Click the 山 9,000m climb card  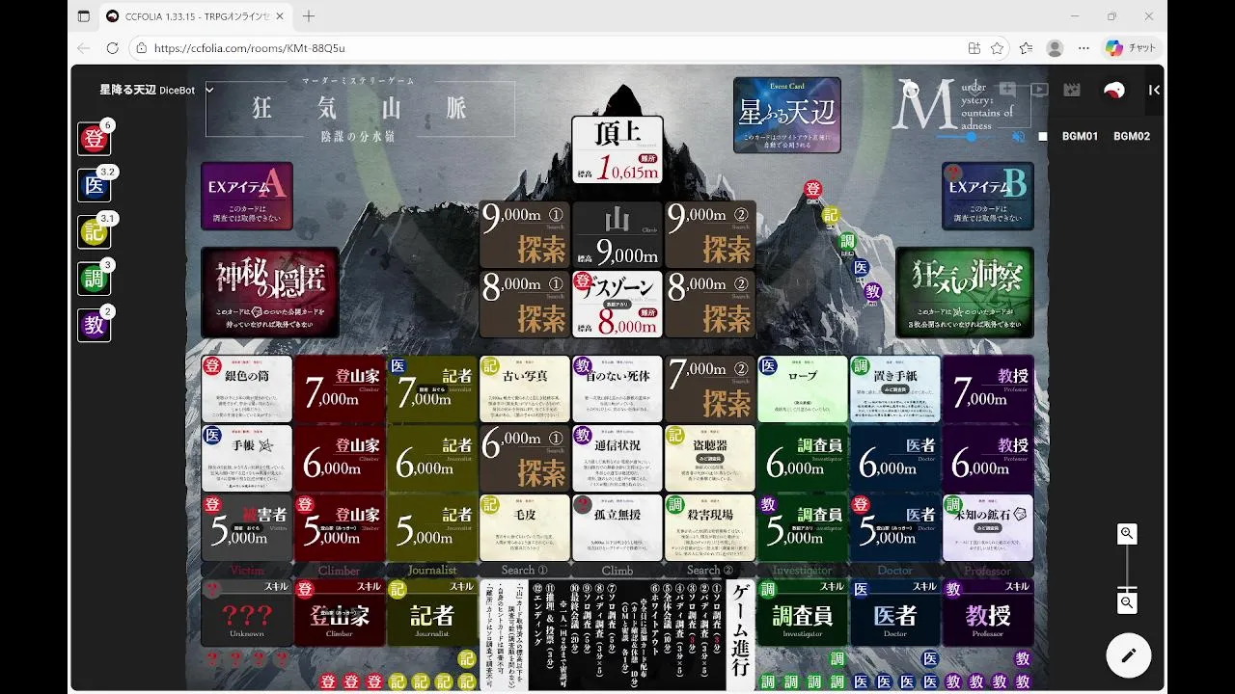pyautogui.click(x=617, y=234)
